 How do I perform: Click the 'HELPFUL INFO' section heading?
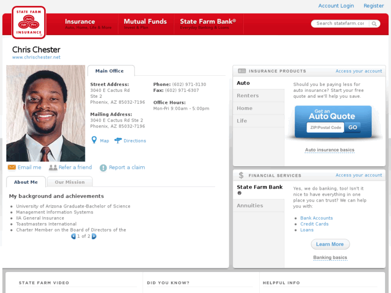(281, 283)
